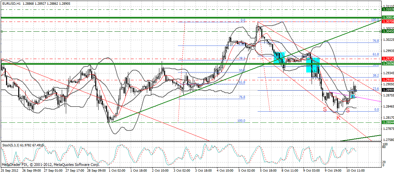Select the 1.31028 green price tag
The width and height of the screenshot is (394, 173).
point(388,9)
